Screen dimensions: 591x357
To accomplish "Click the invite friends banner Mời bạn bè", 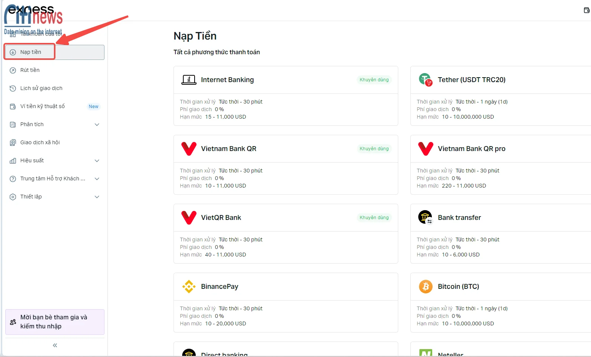I will click(x=55, y=322).
